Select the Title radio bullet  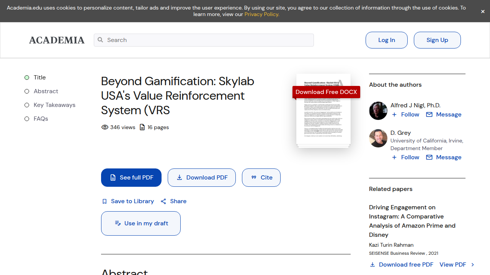click(27, 78)
